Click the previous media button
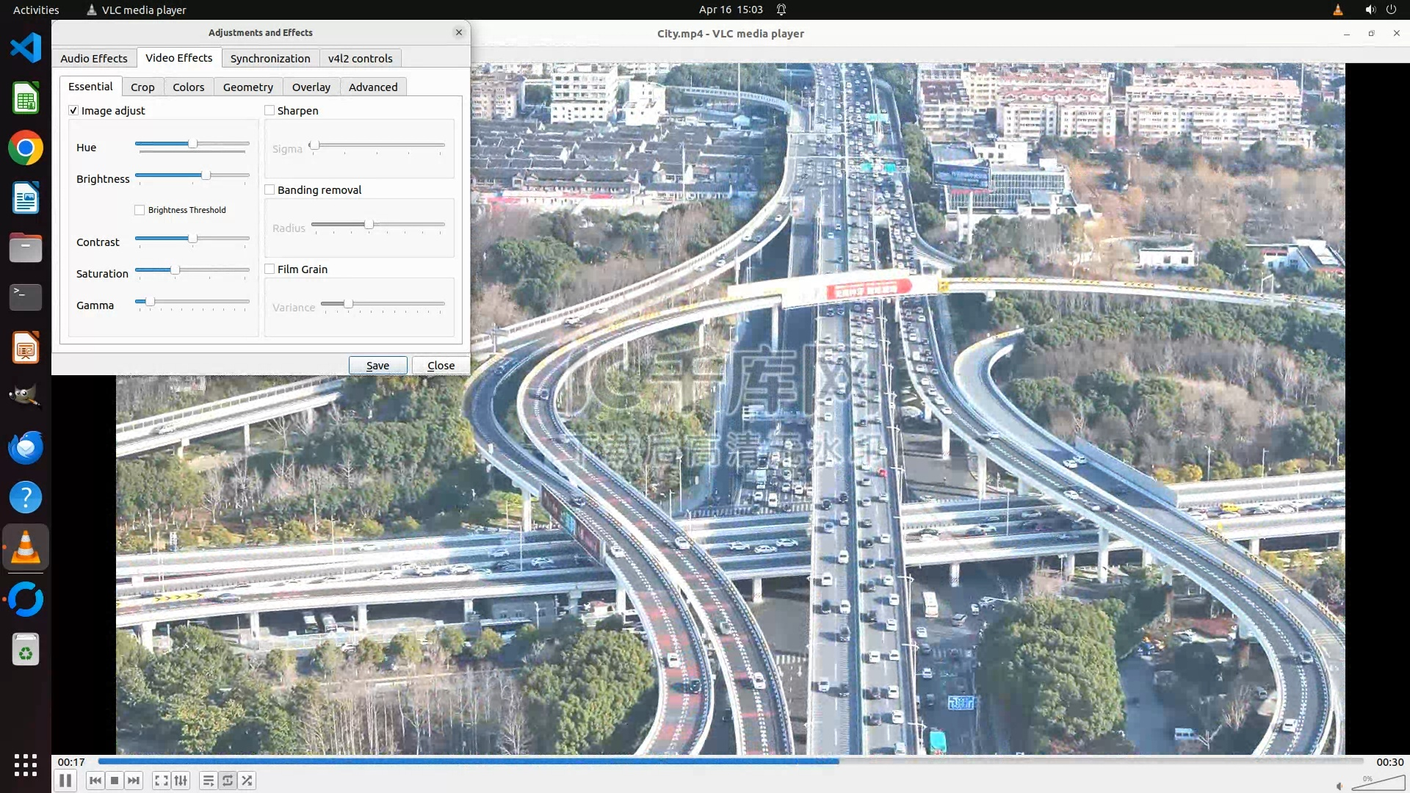1410x793 pixels. point(95,781)
